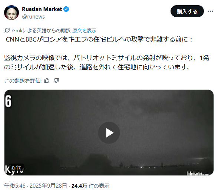Click the blue verified badge
Screen dimensions: 218x191
pyautogui.click(x=66, y=9)
